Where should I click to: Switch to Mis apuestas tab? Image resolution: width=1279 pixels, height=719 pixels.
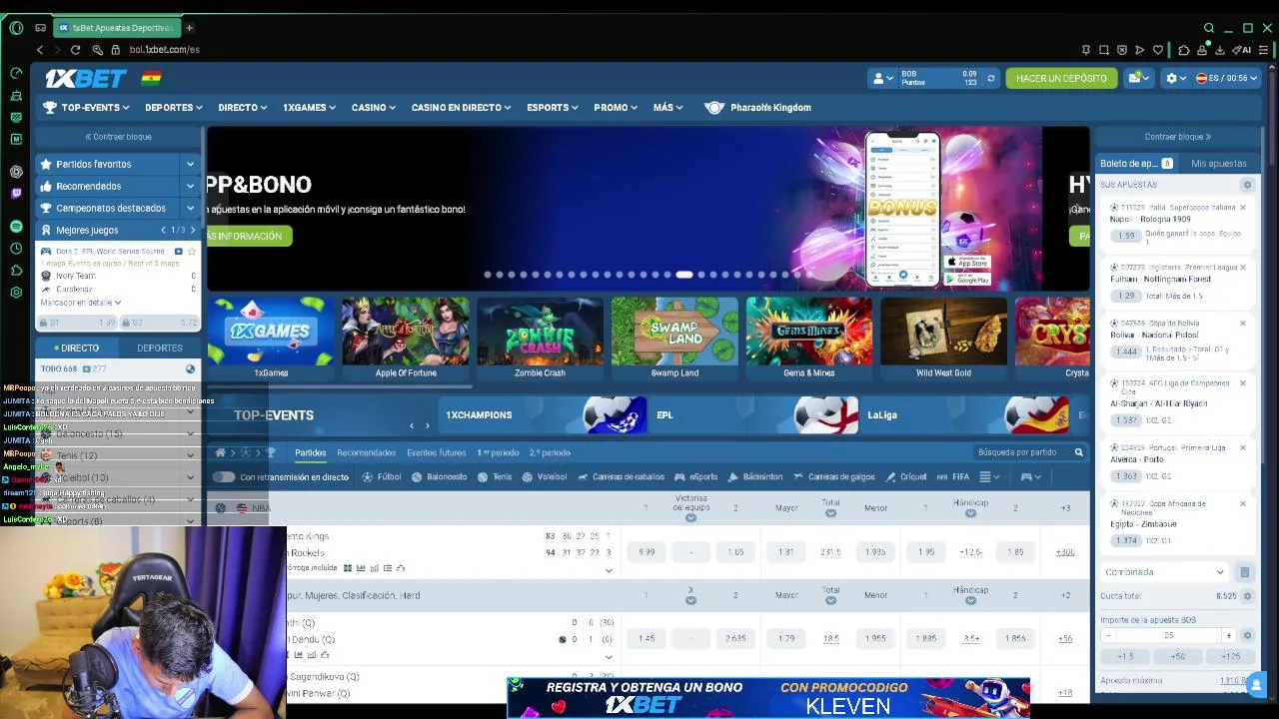tap(1218, 164)
